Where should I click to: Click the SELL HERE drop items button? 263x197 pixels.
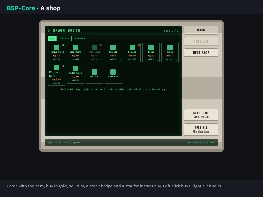(x=201, y=115)
